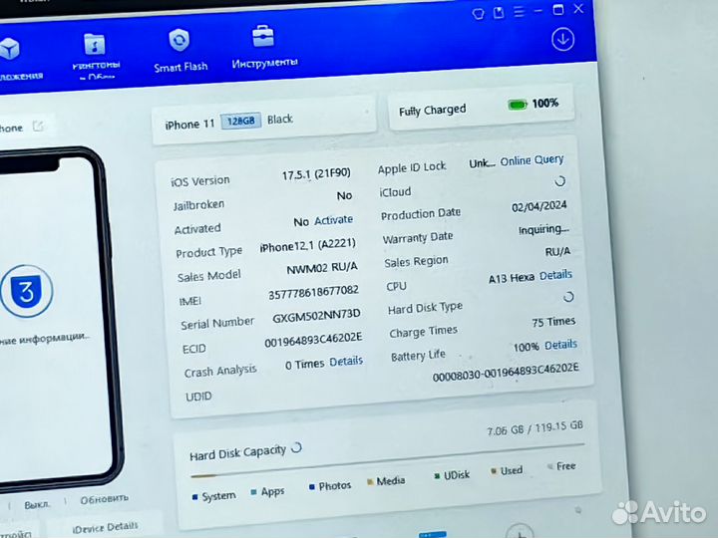Click the Battery Life 100% value
Image resolution: width=718 pixels, height=538 pixels.
pos(527,348)
